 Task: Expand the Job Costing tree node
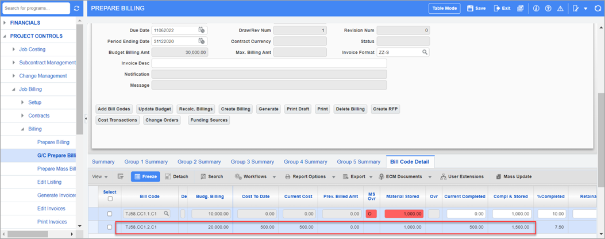tap(14, 49)
